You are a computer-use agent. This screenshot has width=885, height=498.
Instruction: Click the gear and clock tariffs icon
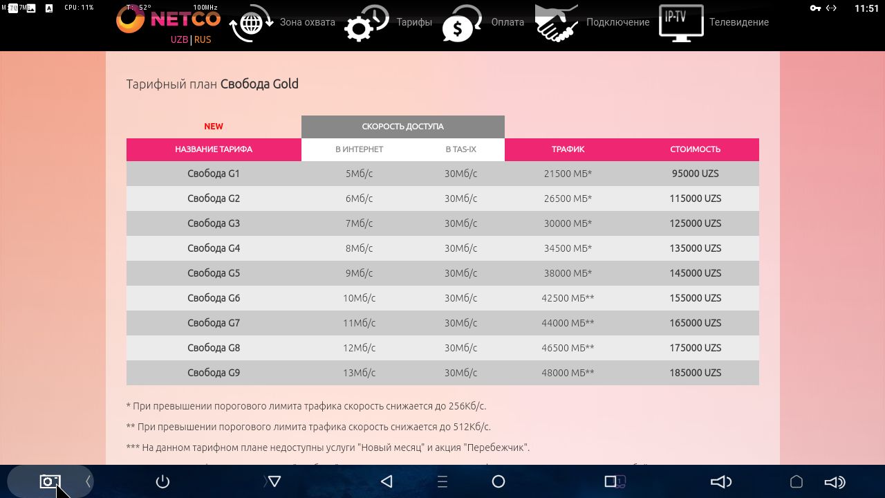[x=366, y=24]
